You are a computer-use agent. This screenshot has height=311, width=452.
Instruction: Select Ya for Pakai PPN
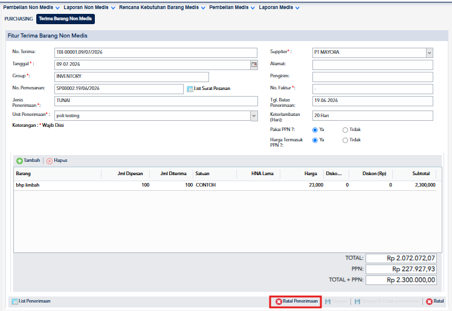point(315,130)
